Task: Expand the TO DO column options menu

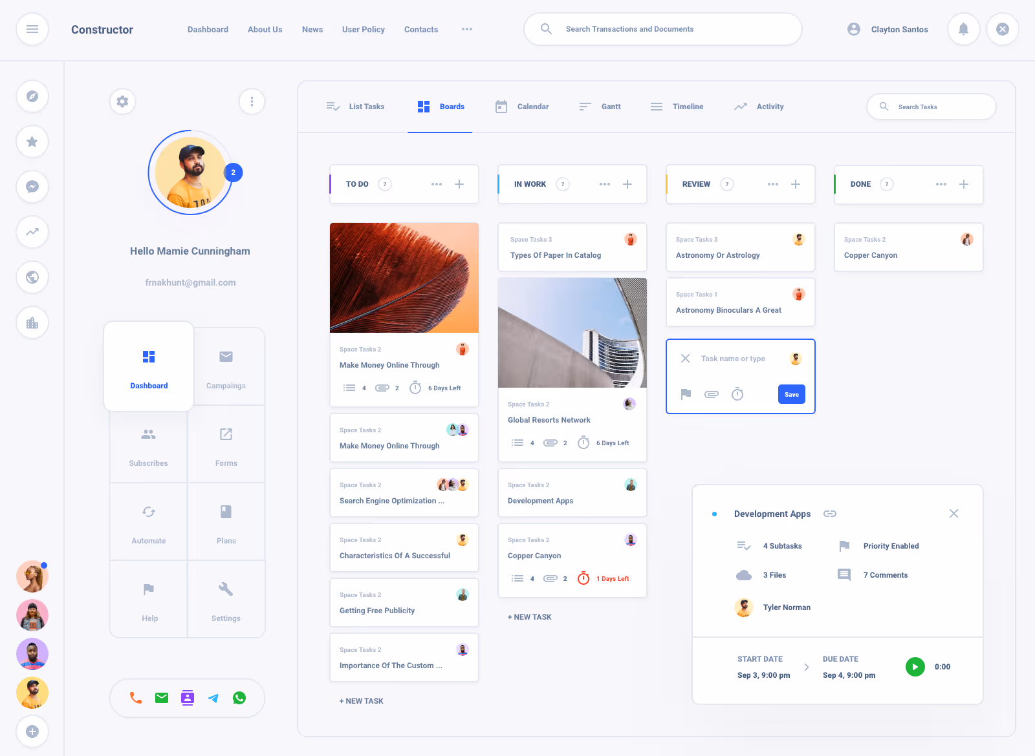Action: (437, 184)
